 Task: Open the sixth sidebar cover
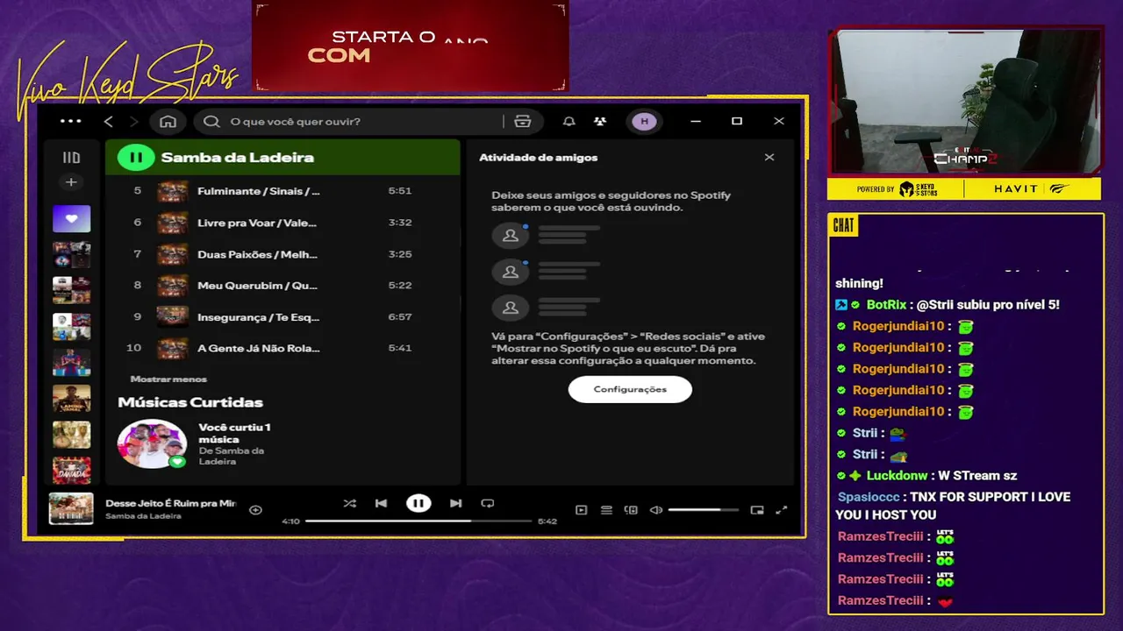point(71,398)
